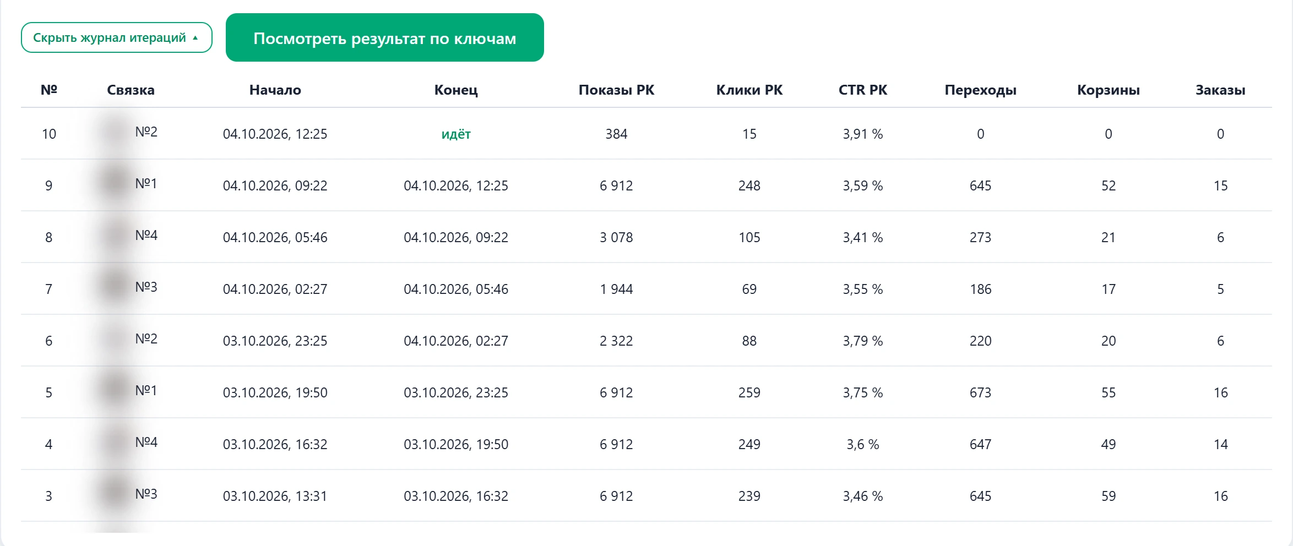Open blurred thumbnail of связка №3 in row 7
Viewport: 1293px width, 546px height.
pyautogui.click(x=116, y=287)
